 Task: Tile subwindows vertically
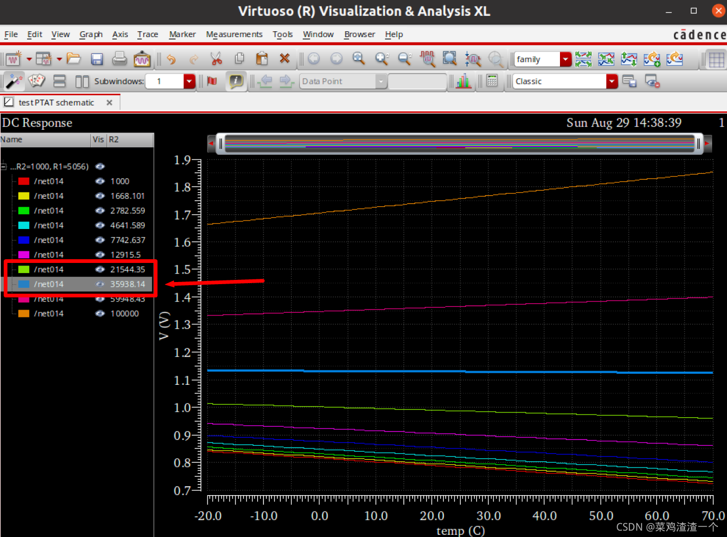click(x=82, y=81)
